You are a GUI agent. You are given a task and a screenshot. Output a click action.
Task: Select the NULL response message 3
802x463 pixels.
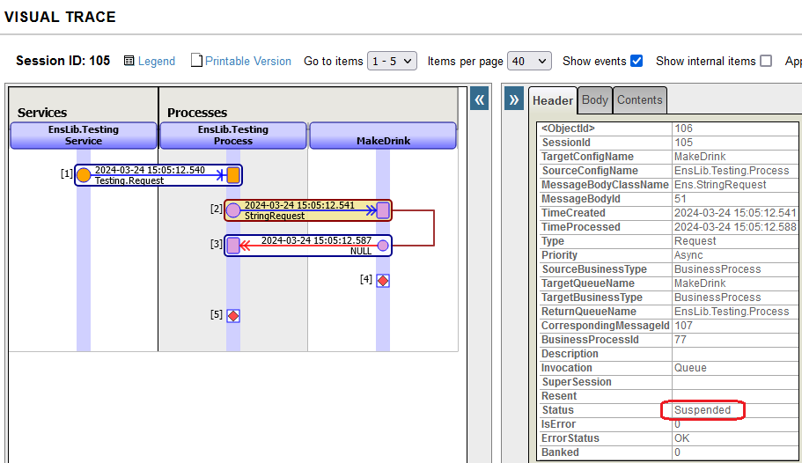point(308,246)
